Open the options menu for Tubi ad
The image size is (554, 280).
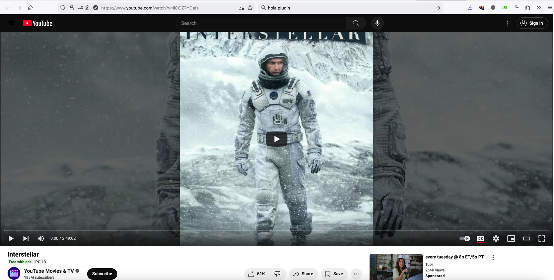click(493, 258)
